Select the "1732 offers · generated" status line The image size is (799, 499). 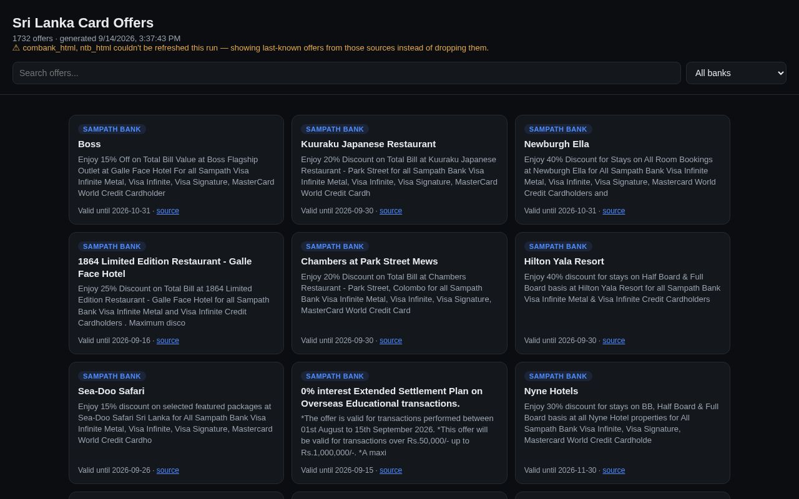(x=97, y=39)
